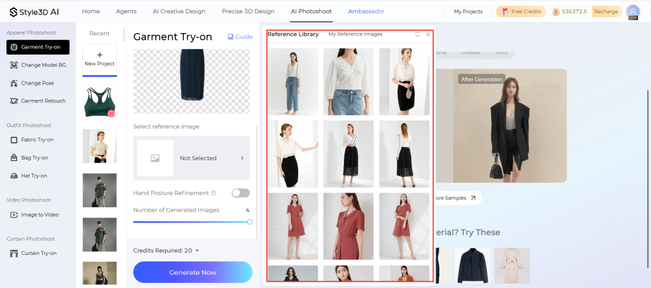651x288 pixels.
Task: Click the Recharge button
Action: click(606, 11)
